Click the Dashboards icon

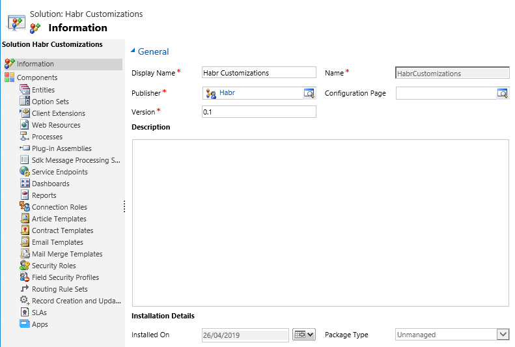point(25,183)
